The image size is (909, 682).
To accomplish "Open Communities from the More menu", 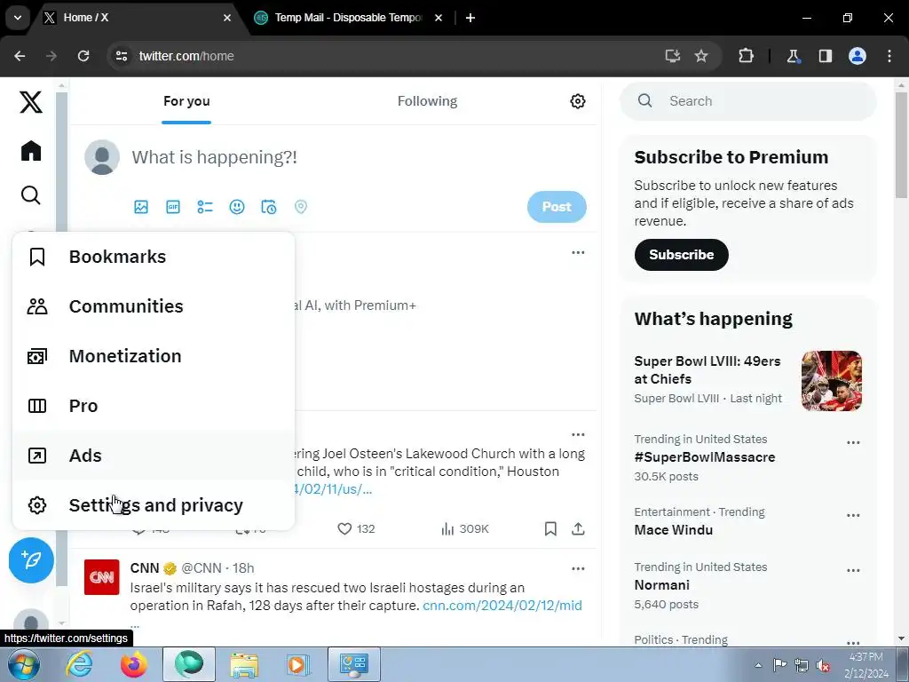I will pos(154,306).
